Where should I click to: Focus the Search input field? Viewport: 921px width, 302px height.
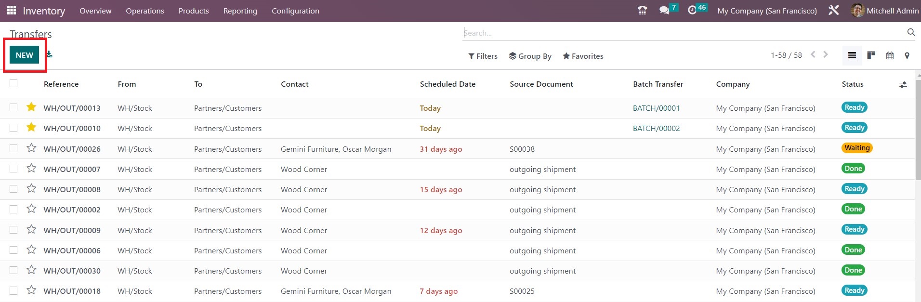[684, 33]
